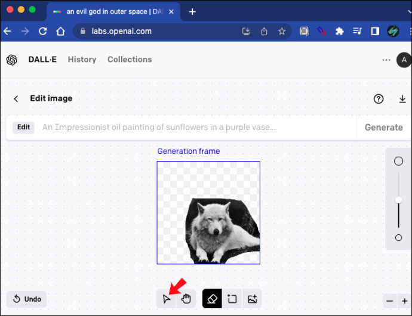Open the History tab
Viewport: 412px width, 316px height.
82,60
